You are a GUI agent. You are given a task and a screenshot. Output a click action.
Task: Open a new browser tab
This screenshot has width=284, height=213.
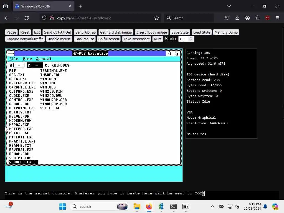coord(80,6)
